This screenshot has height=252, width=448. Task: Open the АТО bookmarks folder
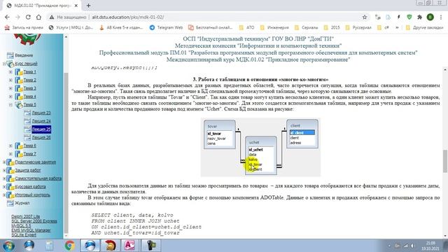(x=246, y=27)
